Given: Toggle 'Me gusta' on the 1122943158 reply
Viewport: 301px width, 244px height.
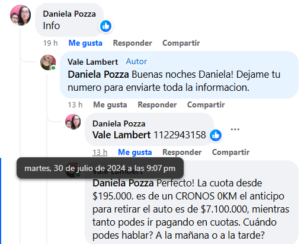Looking at the screenshot, I should pos(135,152).
